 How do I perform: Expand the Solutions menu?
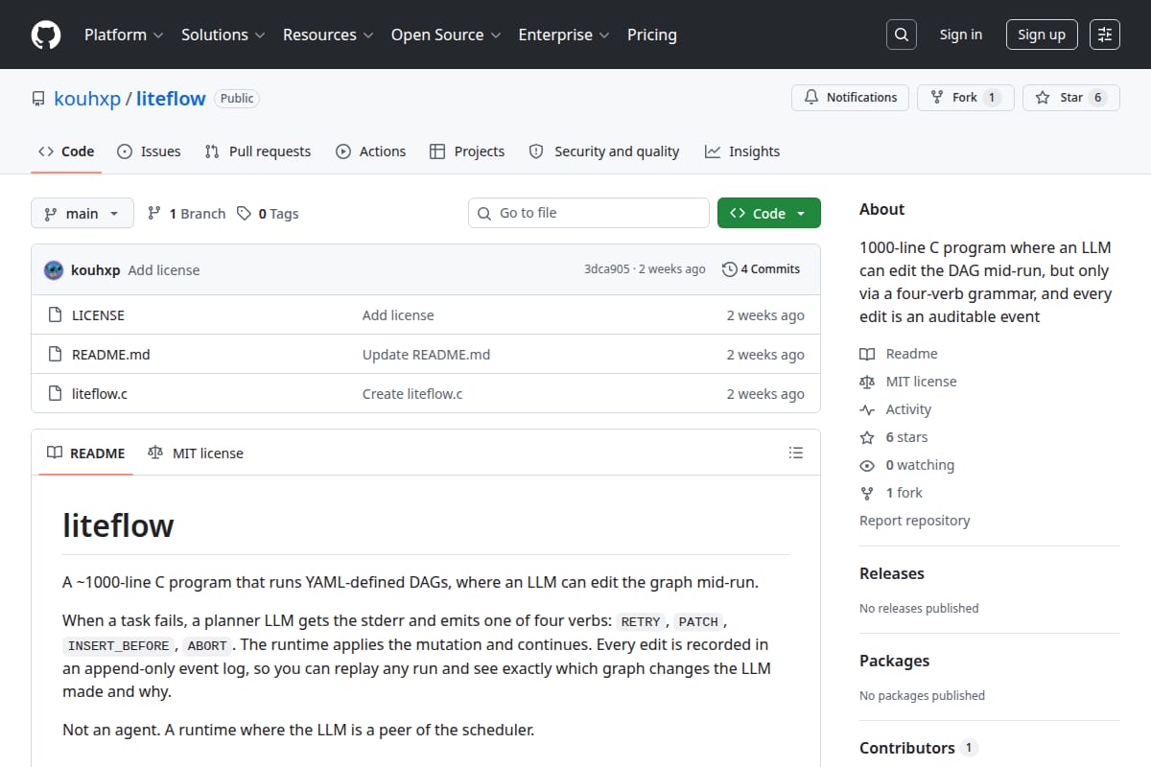click(223, 35)
